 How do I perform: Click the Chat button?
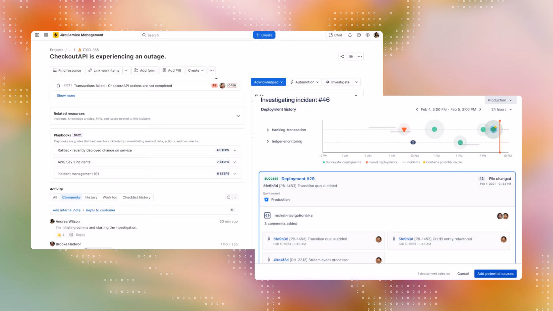[335, 35]
